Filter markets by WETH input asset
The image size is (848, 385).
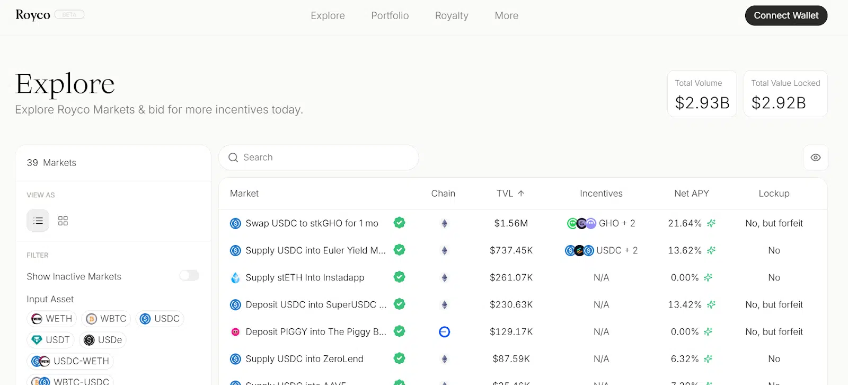click(52, 319)
